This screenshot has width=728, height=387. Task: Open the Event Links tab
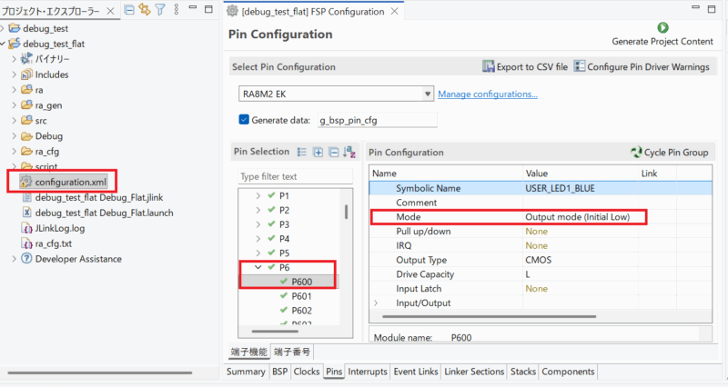416,372
